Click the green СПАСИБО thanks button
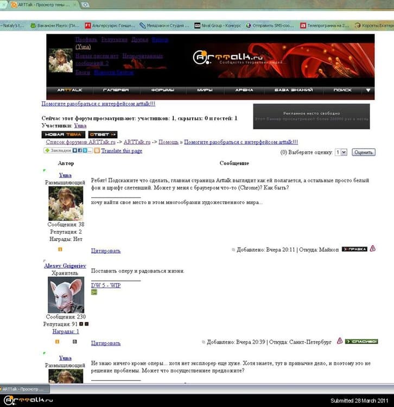 [361, 341]
